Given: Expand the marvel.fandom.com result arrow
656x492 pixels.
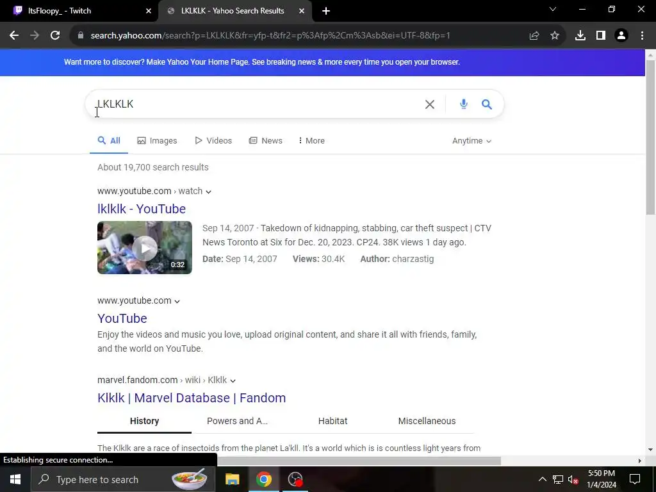Looking at the screenshot, I should tap(233, 381).
